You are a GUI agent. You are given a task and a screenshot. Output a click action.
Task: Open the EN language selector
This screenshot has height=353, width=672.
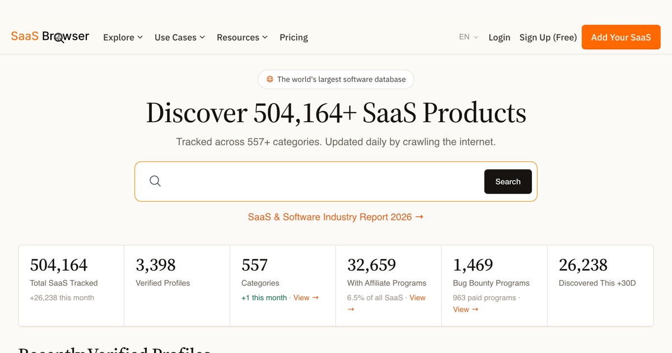click(x=468, y=37)
